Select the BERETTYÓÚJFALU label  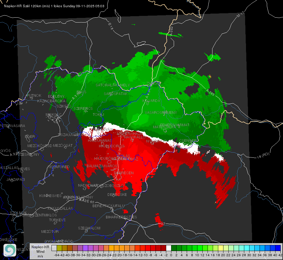(108, 206)
